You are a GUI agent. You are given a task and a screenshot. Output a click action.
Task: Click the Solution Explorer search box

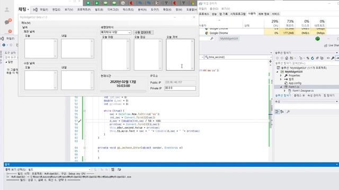coord(306,63)
